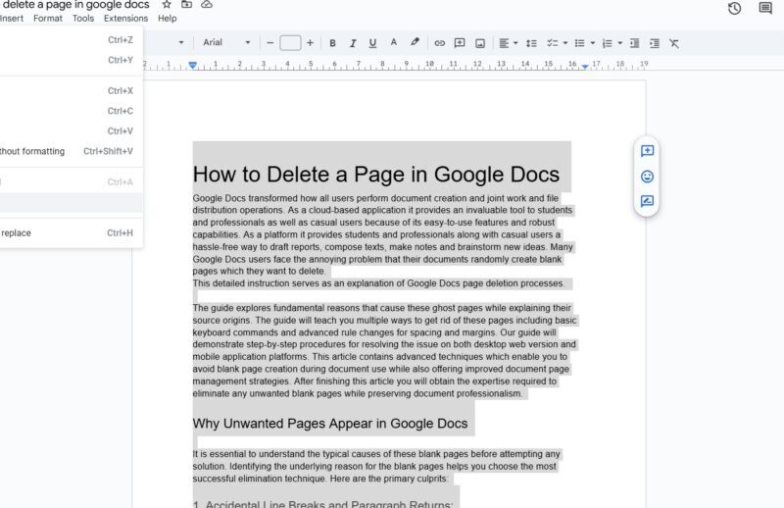Insert an image from the toolbar
Image resolution: width=784 pixels, height=508 pixels.
tap(480, 43)
